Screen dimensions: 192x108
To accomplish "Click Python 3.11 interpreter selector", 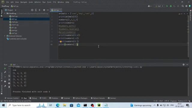I will [183, 101].
